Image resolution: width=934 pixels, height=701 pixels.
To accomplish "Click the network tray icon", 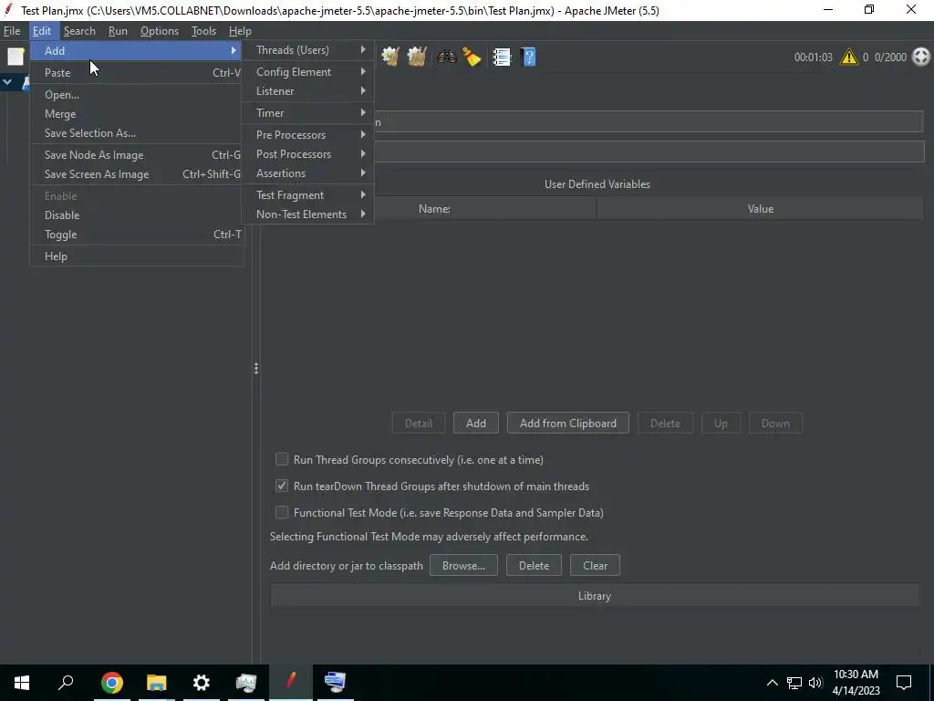I will pos(794,683).
